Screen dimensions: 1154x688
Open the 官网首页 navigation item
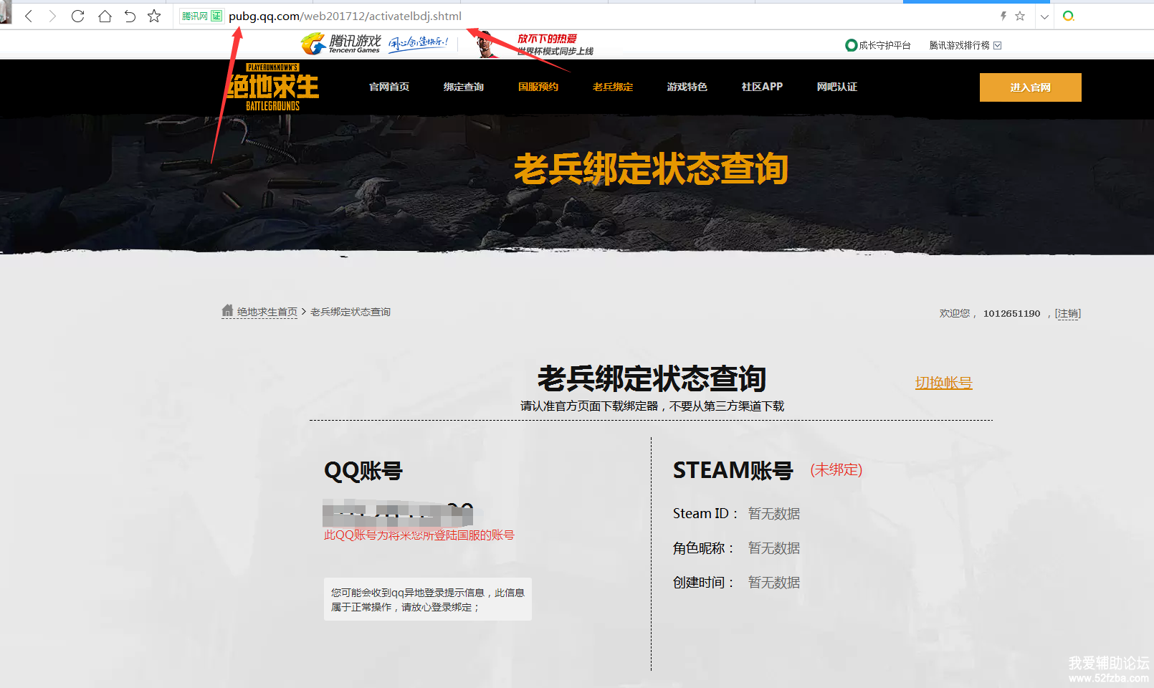[388, 87]
